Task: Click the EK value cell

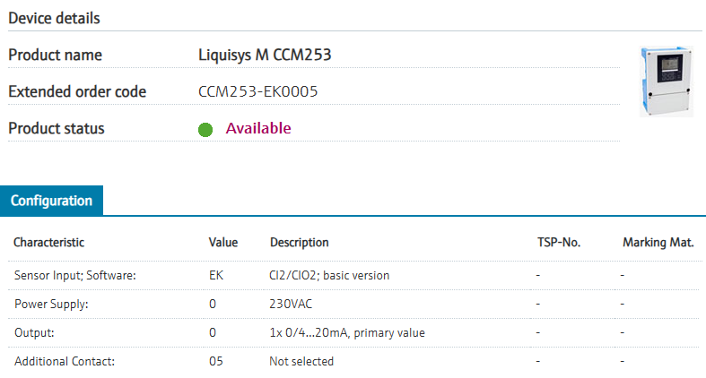Action: point(216,275)
